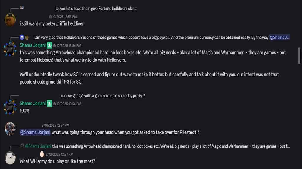Click the blue @Shams Jorjani mention in the Pilestedt question
302x169 pixels.
35,132
